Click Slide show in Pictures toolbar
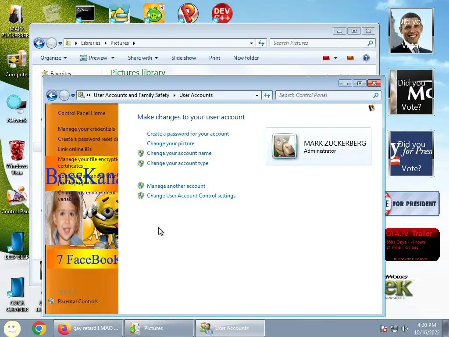 click(184, 58)
